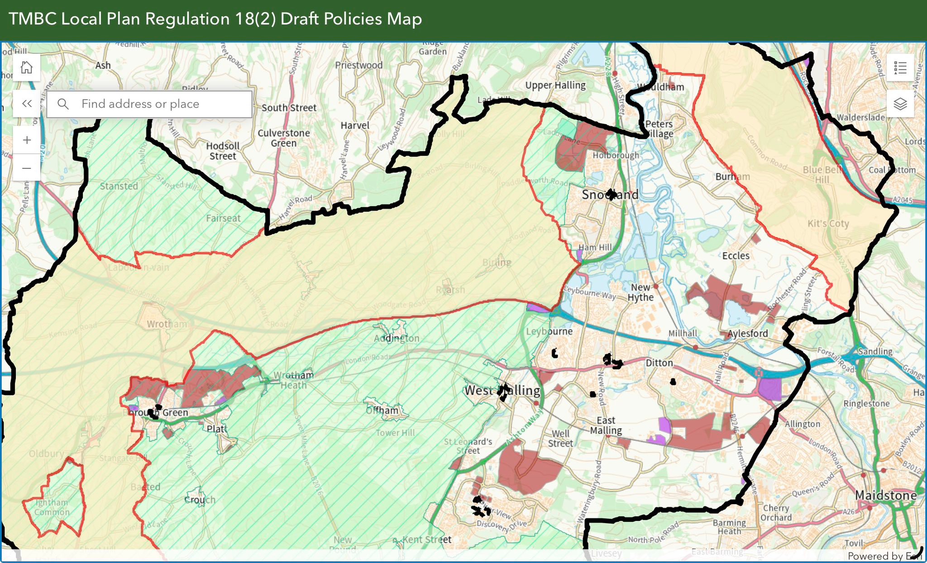Screen dimensions: 927x563
Task: Click the Hodsoll Street label
Action: [222, 151]
